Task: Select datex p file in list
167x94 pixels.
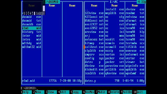Action: (x=94, y=62)
